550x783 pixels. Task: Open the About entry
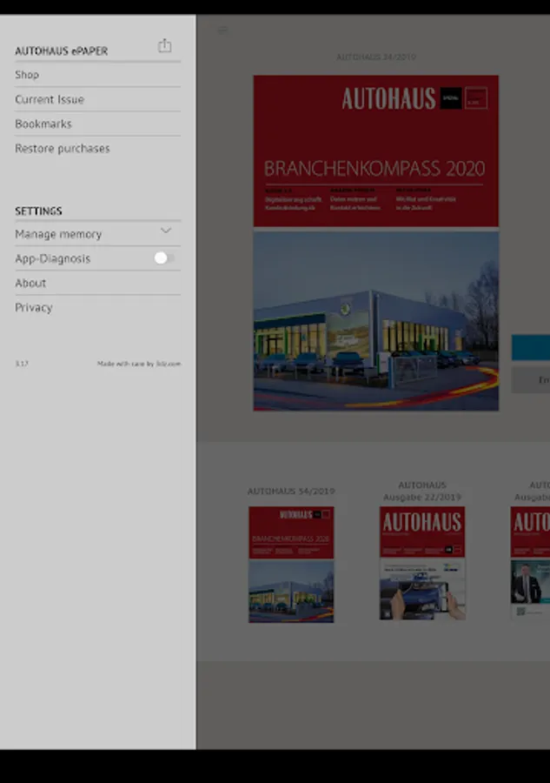point(97,283)
